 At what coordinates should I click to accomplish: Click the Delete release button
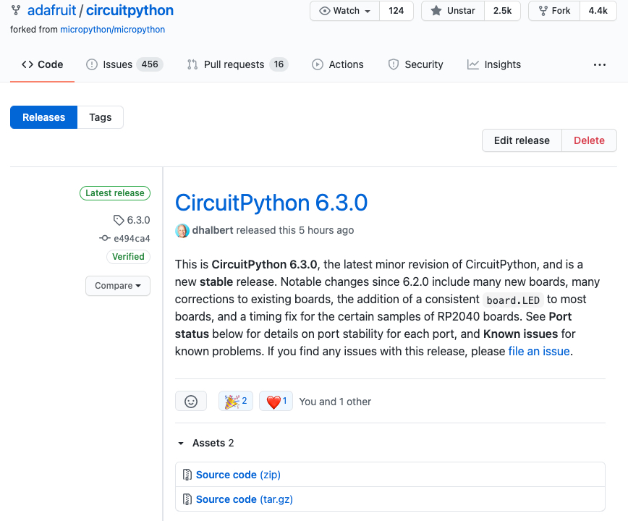pos(589,140)
